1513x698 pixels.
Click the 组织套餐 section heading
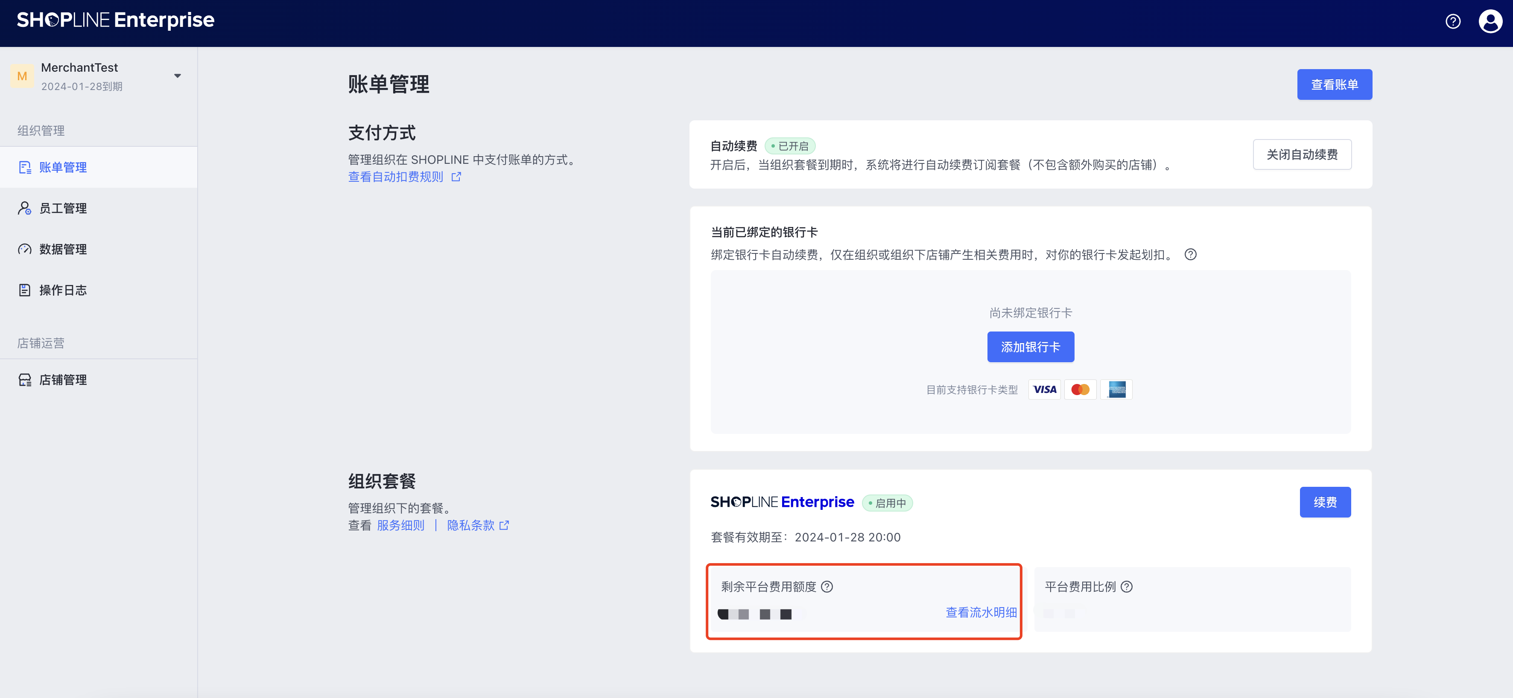[x=382, y=481]
